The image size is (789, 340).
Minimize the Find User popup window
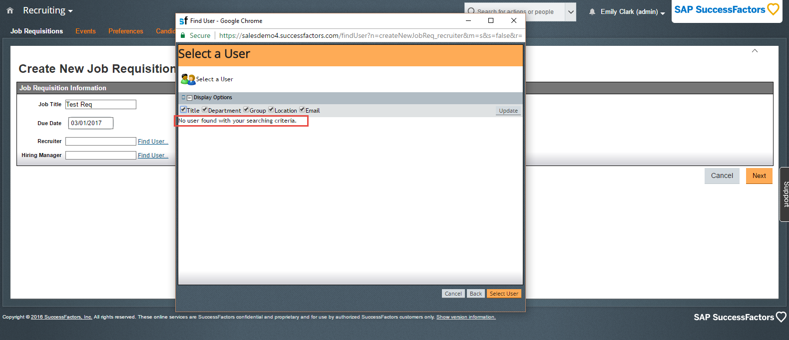(x=468, y=20)
